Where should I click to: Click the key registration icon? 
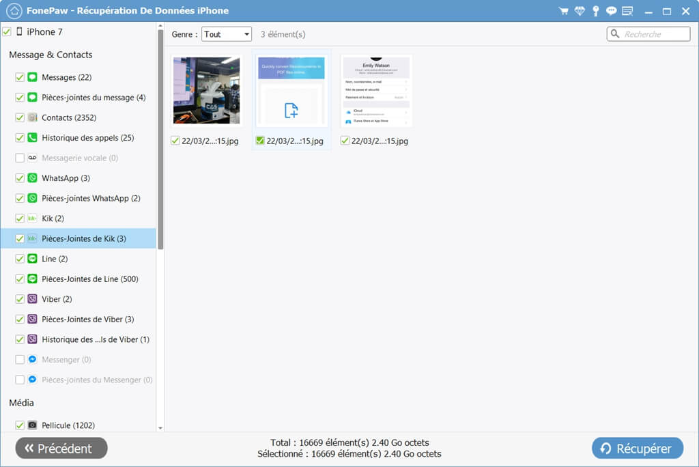pyautogui.click(x=595, y=11)
